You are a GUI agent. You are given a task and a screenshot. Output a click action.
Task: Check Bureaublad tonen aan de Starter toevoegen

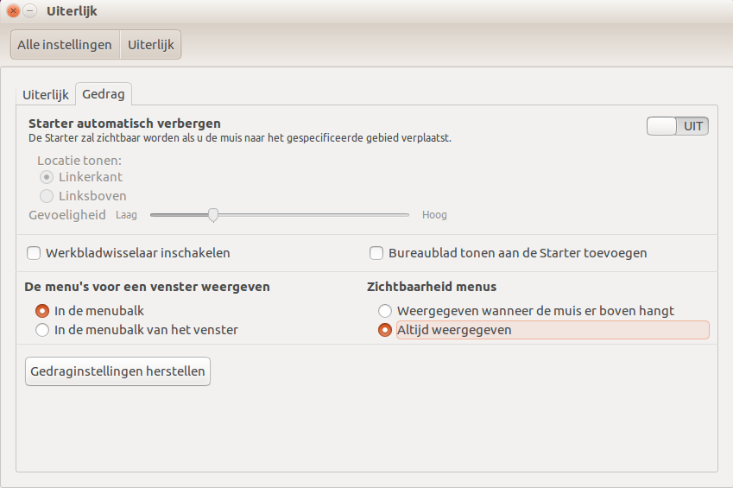point(376,253)
